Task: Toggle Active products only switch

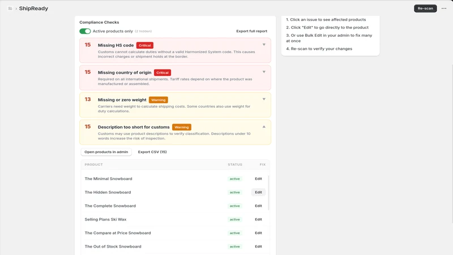Action: tap(85, 31)
